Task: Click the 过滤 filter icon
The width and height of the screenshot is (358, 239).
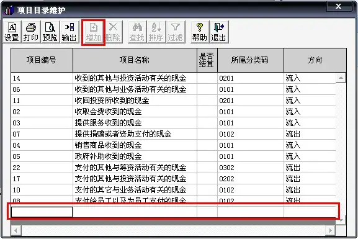Action: [175, 32]
